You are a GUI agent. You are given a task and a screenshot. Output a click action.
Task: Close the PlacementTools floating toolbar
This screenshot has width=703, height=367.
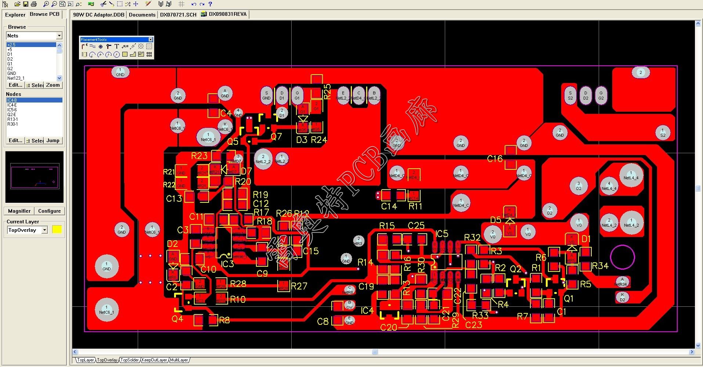point(151,39)
